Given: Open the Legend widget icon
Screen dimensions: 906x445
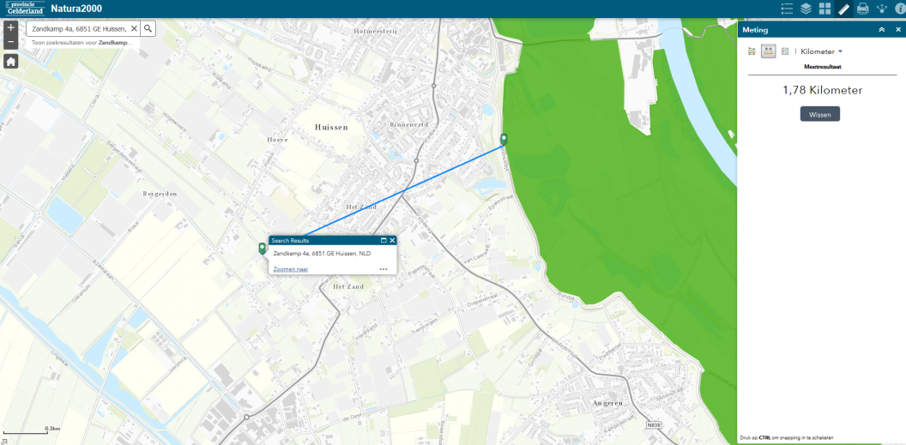Looking at the screenshot, I should pyautogui.click(x=787, y=9).
